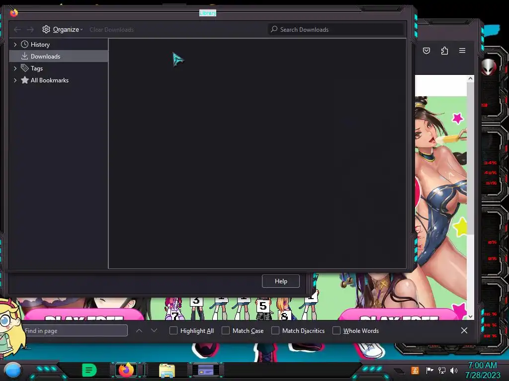Click the Firefox taskbar icon

[126, 370]
